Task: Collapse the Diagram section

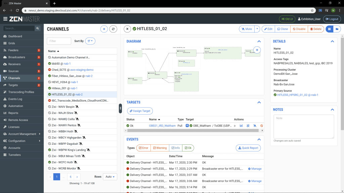Action: pos(259,41)
